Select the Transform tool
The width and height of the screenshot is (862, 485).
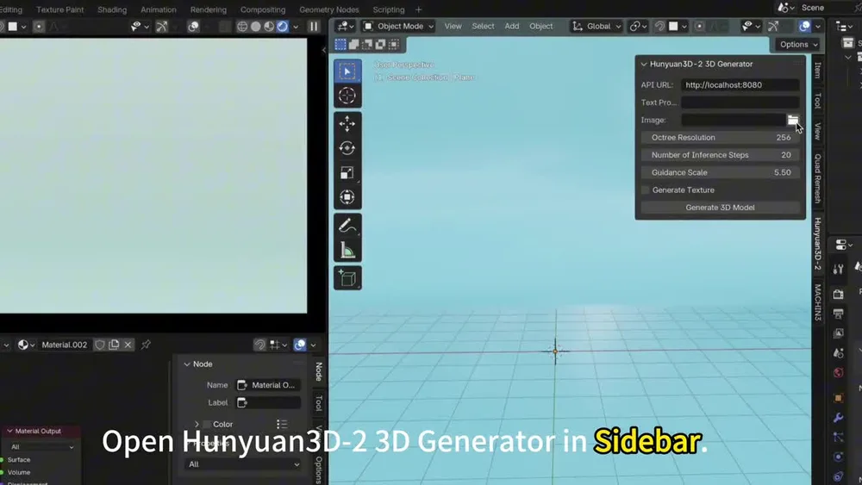tap(347, 196)
